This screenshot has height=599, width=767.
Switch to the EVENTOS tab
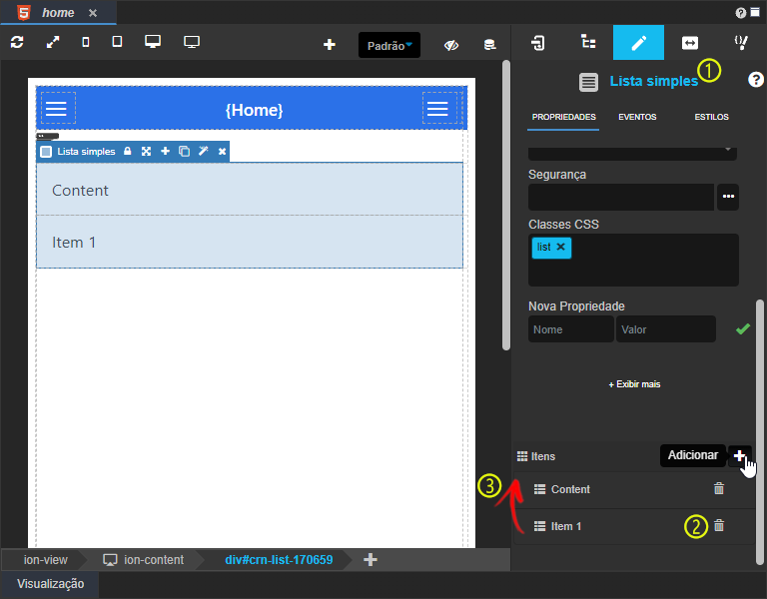(x=637, y=117)
